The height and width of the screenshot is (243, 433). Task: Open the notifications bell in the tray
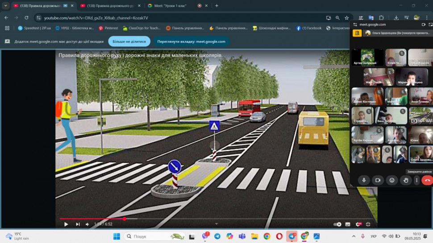point(425,236)
